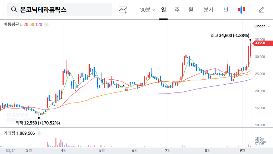Switch to the 주 weekly tab
Viewport: 273px width, 154px height.
(177, 10)
